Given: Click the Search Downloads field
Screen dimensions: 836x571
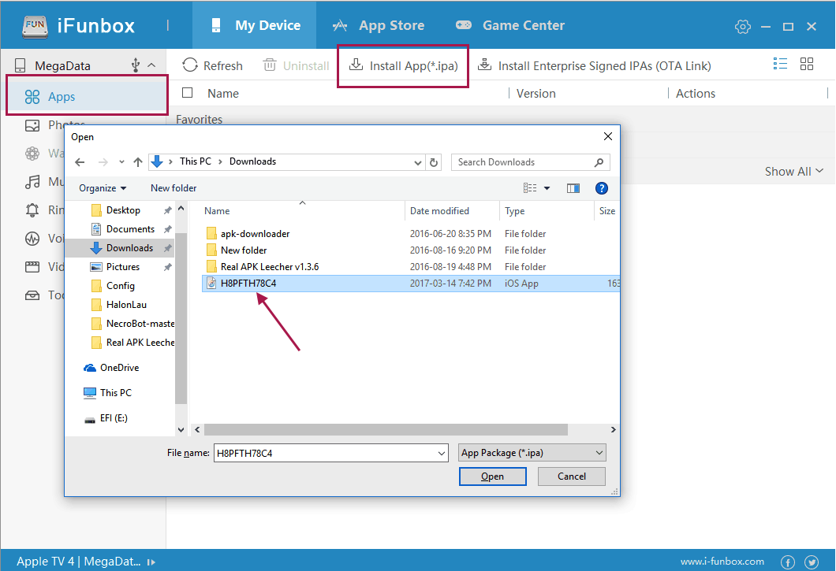Looking at the screenshot, I should click(x=531, y=162).
